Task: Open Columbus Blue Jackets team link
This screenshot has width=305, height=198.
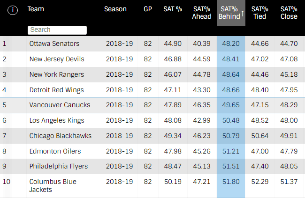Action: click(53, 185)
